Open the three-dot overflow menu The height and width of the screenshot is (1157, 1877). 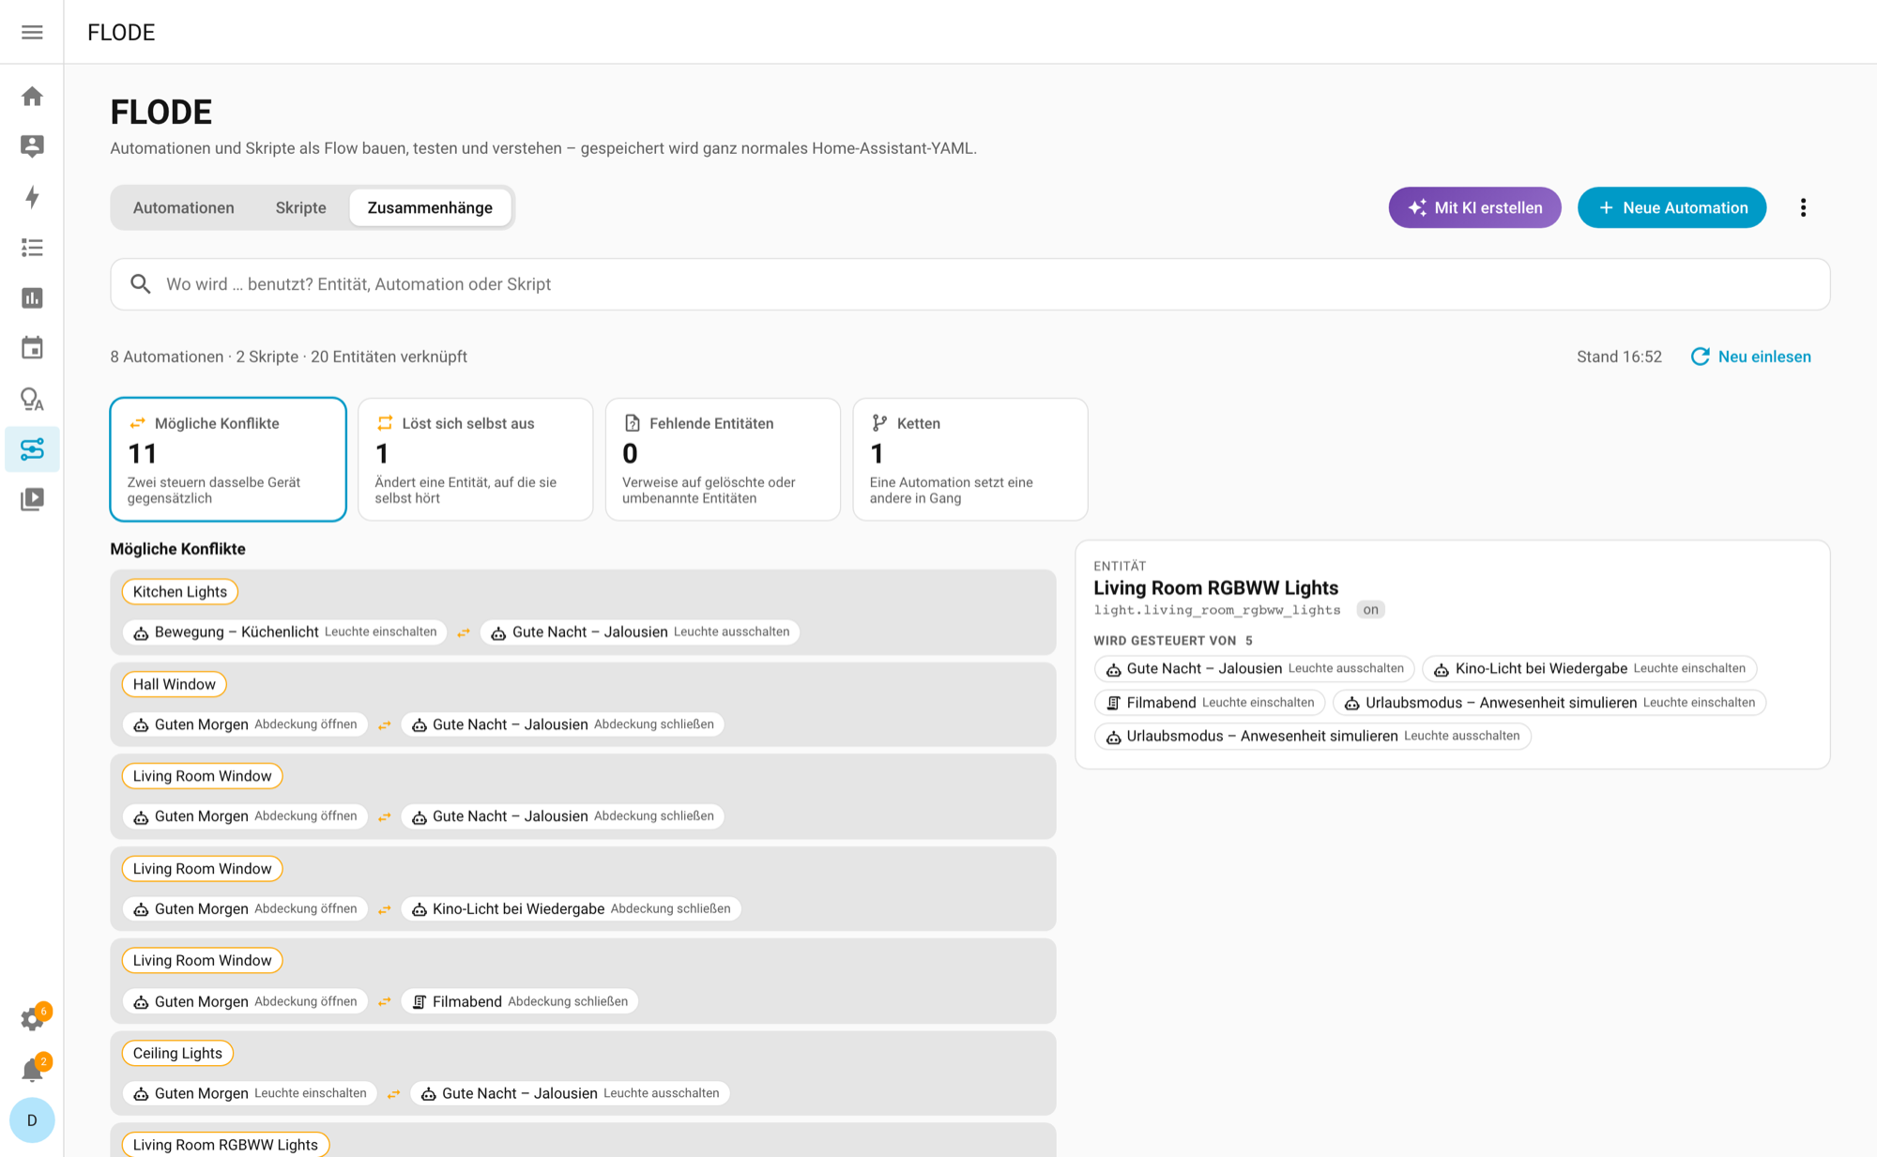pos(1803,207)
